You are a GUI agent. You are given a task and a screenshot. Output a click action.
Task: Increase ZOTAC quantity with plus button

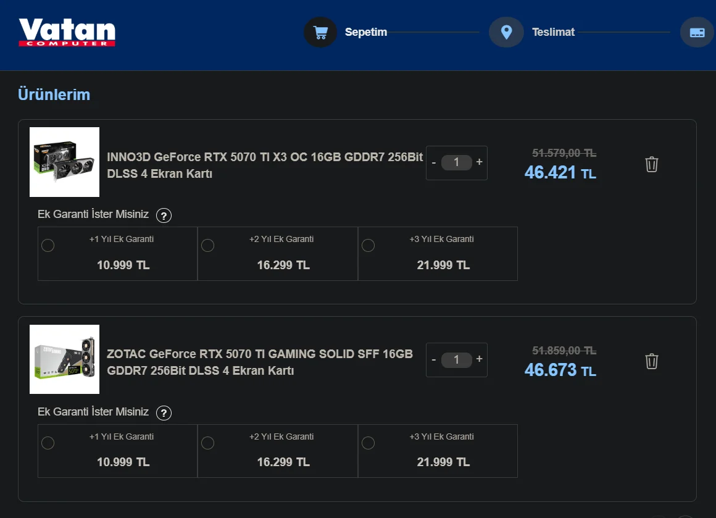479,359
